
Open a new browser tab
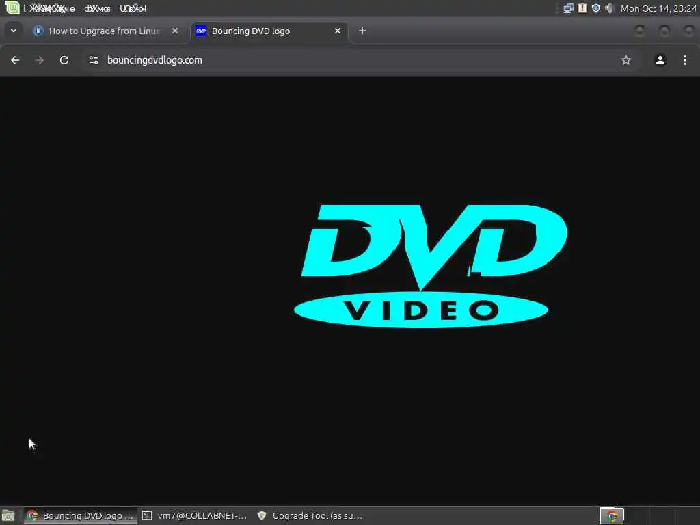click(x=362, y=31)
